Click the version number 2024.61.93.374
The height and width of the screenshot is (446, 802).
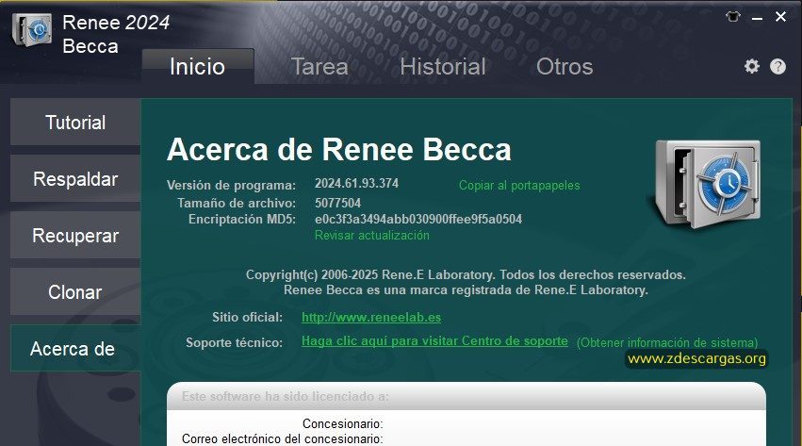click(356, 183)
